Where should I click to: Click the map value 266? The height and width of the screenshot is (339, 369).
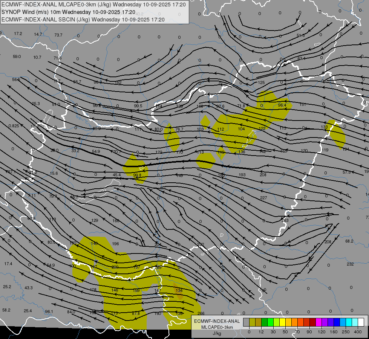click(201, 313)
